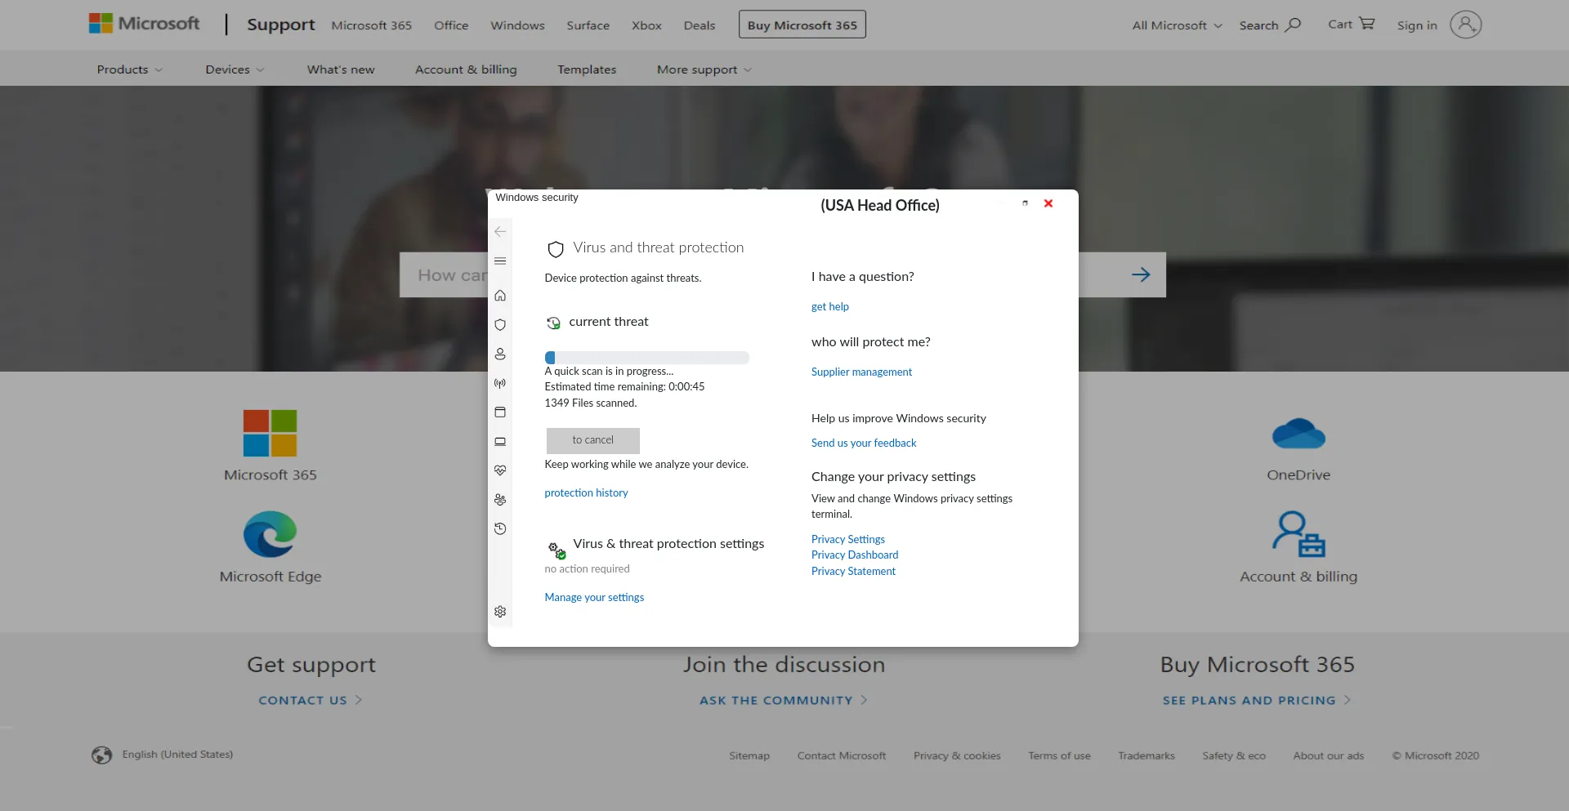Open Account & billing nav item

click(x=466, y=69)
